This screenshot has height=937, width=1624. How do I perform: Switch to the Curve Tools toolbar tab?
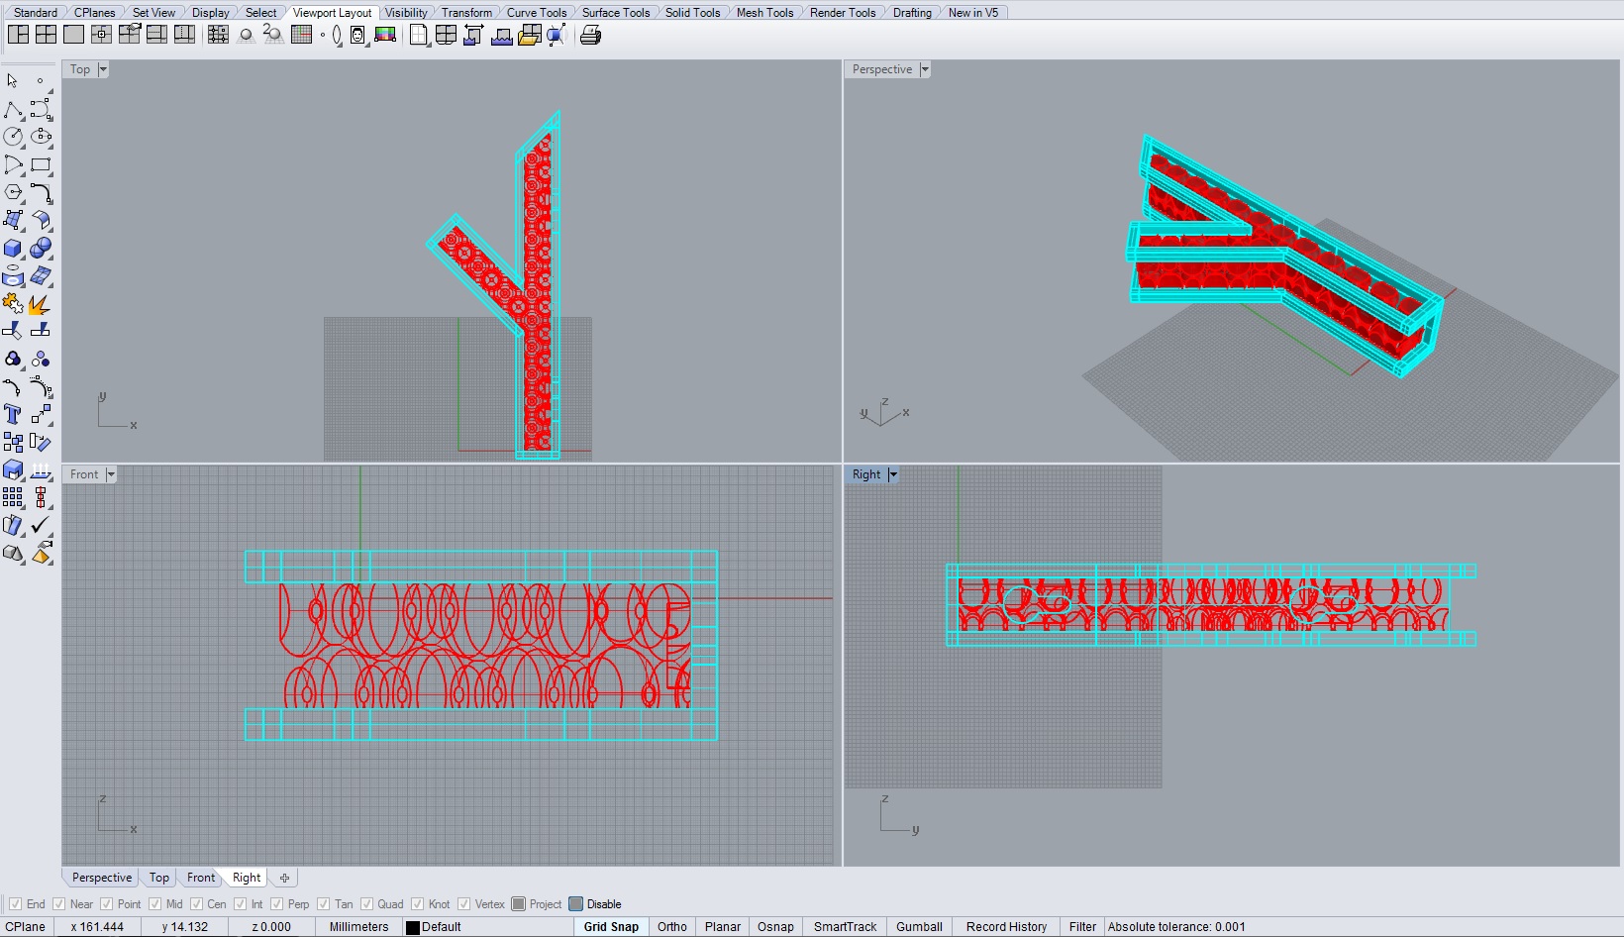[x=537, y=13]
